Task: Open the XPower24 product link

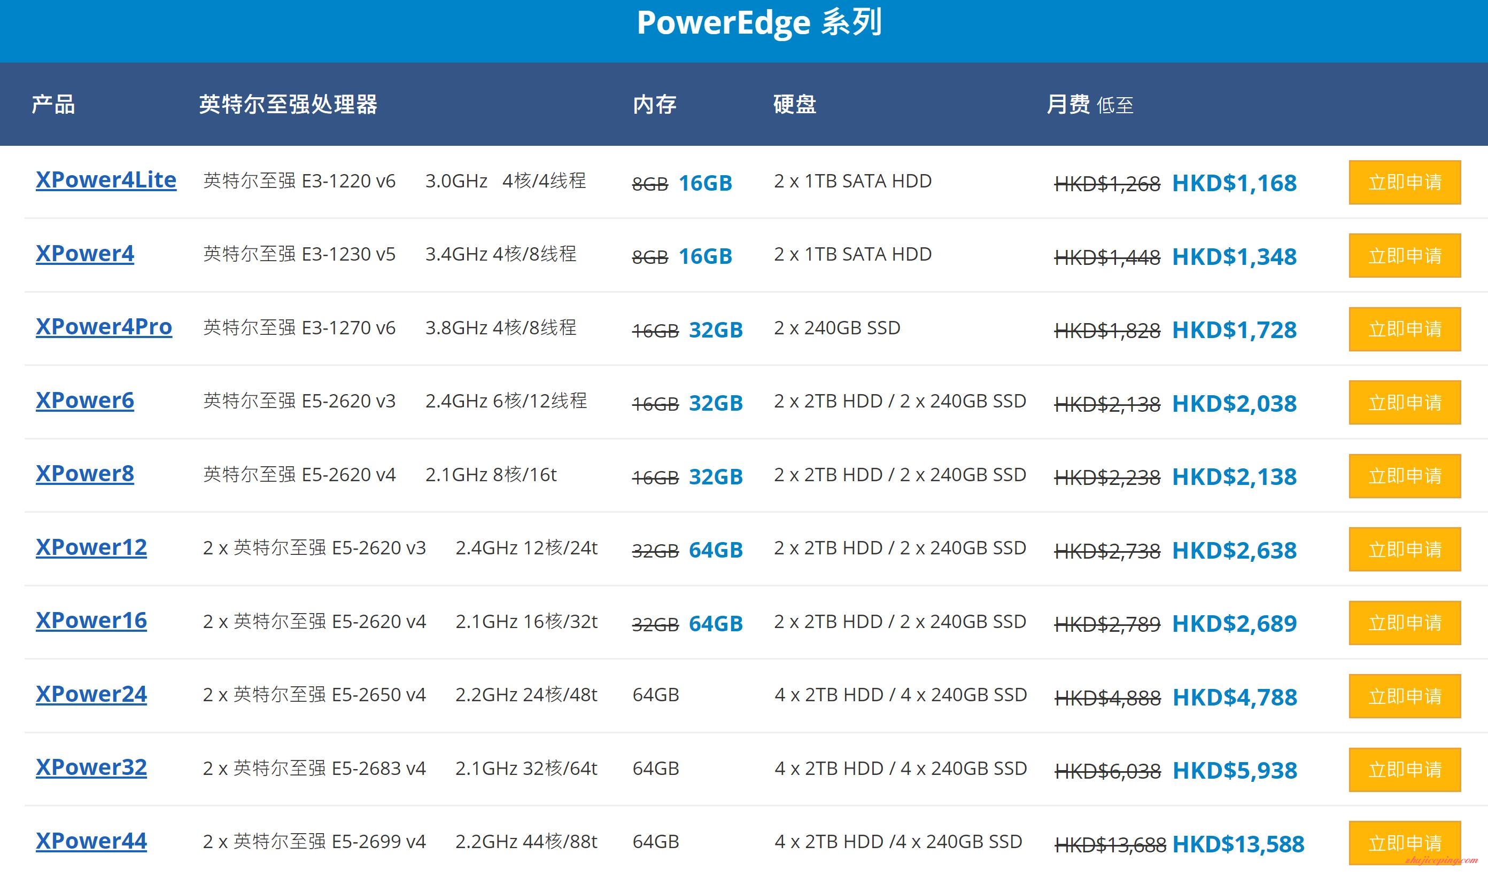Action: 91,694
